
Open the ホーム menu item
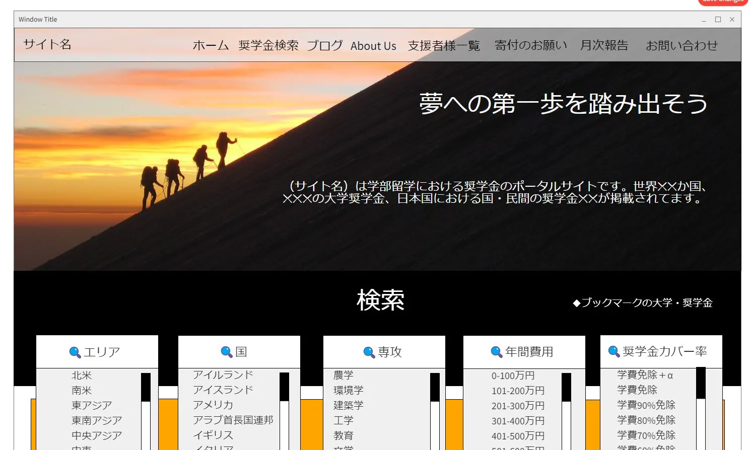pos(211,46)
